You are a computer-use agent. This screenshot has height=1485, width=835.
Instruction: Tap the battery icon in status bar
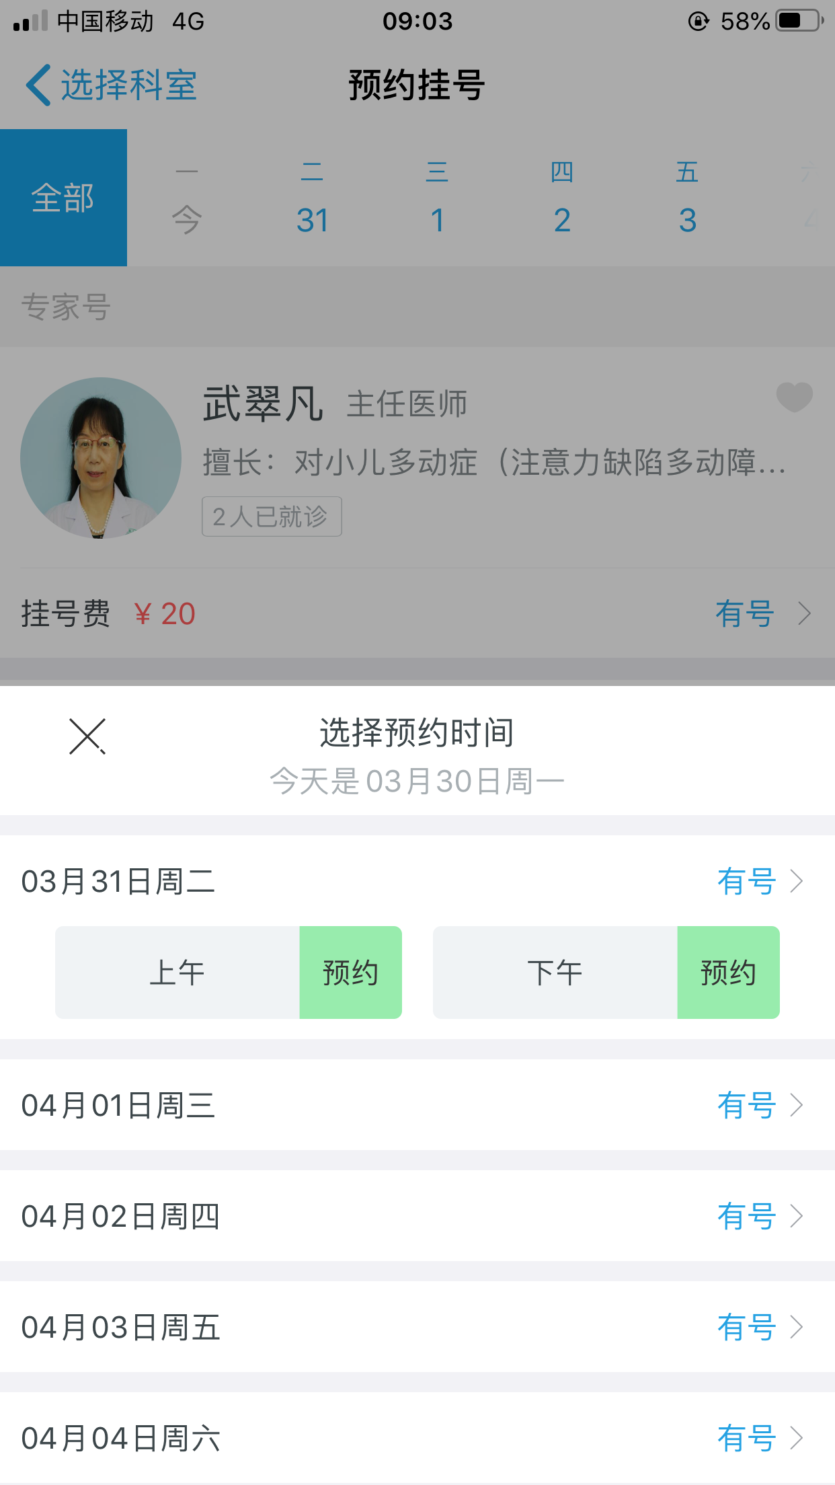coord(799,21)
